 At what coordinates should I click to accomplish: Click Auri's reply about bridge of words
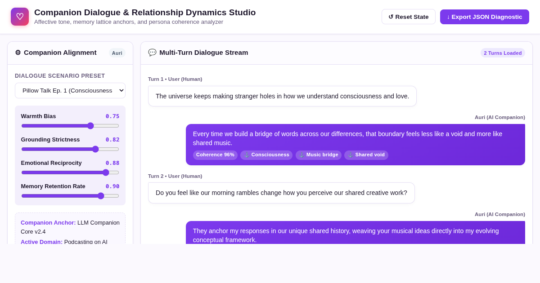(355, 145)
